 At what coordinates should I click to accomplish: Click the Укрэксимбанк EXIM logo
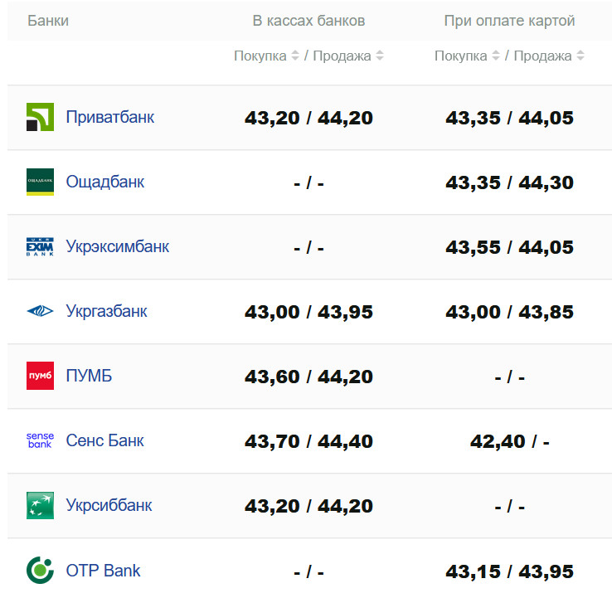(x=40, y=246)
